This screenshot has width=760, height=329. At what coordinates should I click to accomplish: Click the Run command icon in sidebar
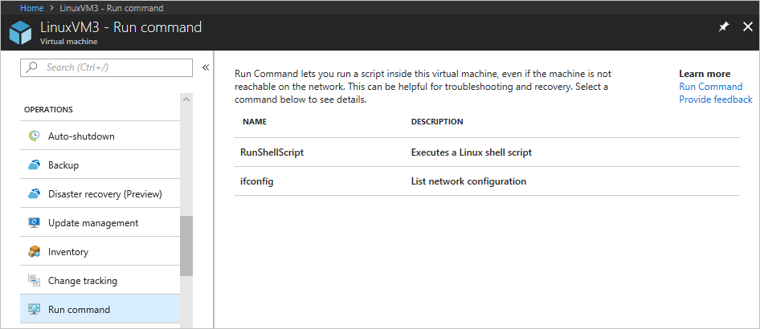(35, 310)
